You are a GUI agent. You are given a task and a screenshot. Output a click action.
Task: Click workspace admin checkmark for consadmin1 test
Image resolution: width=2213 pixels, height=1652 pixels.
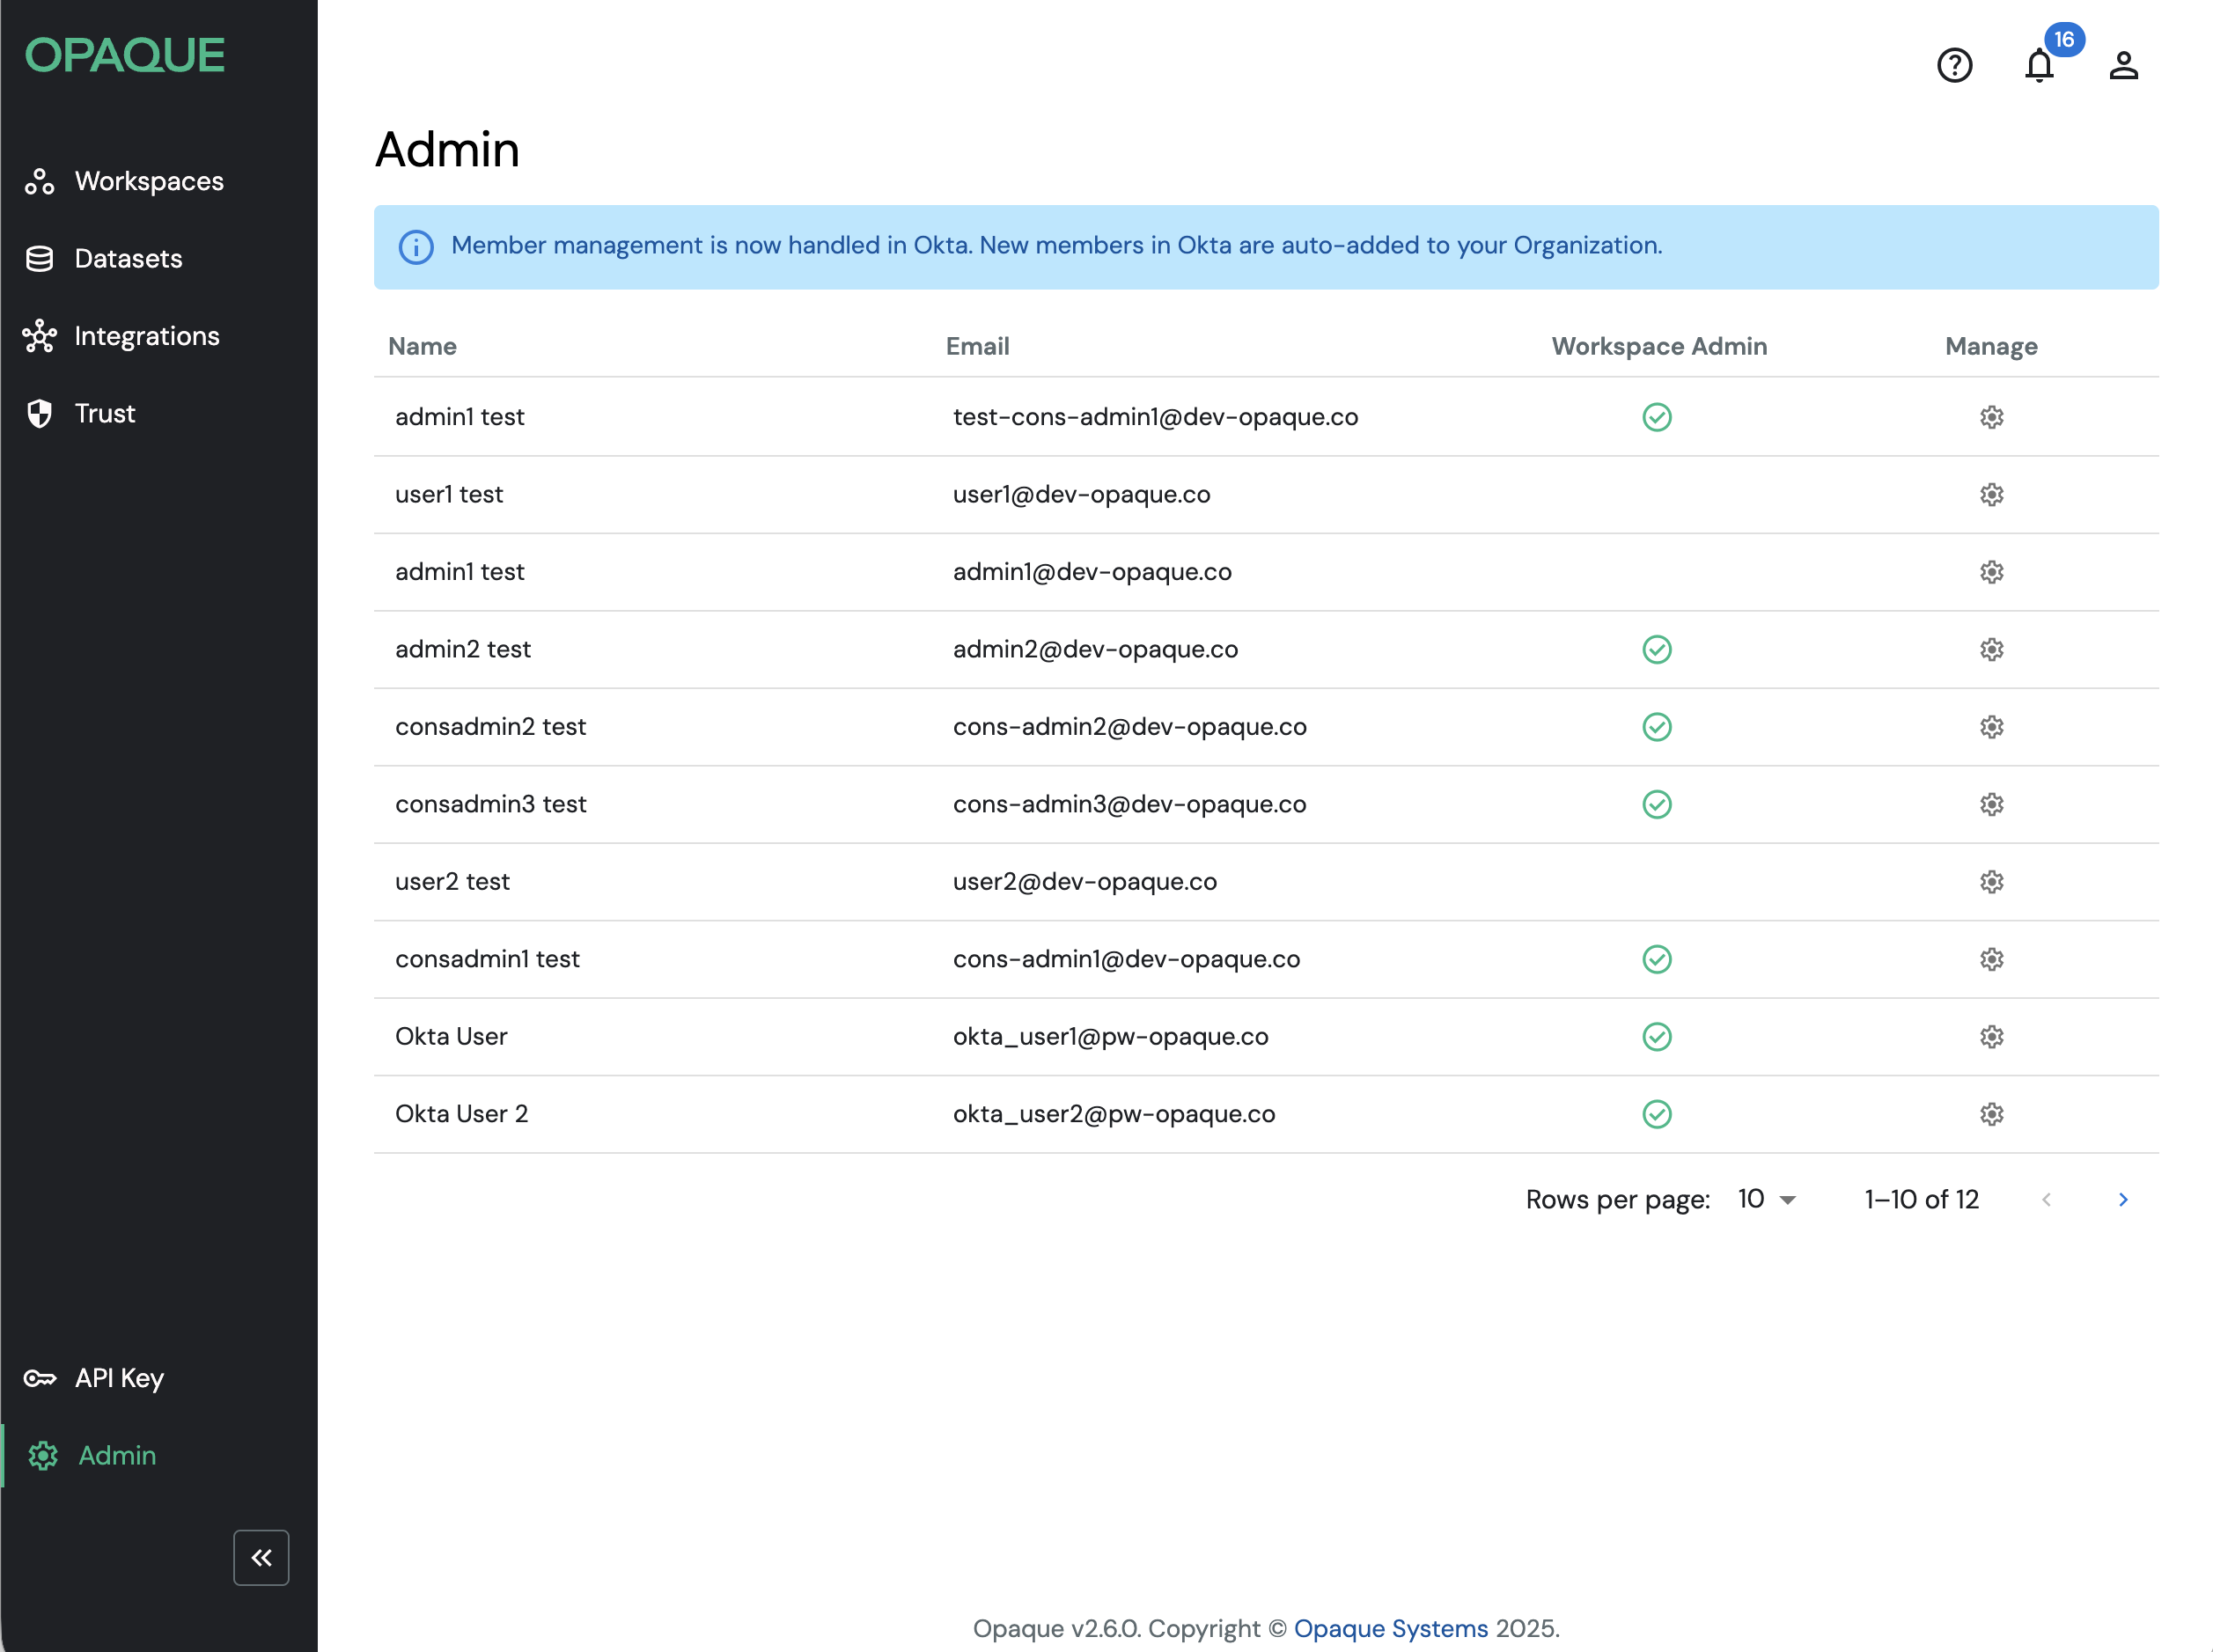point(1657,959)
